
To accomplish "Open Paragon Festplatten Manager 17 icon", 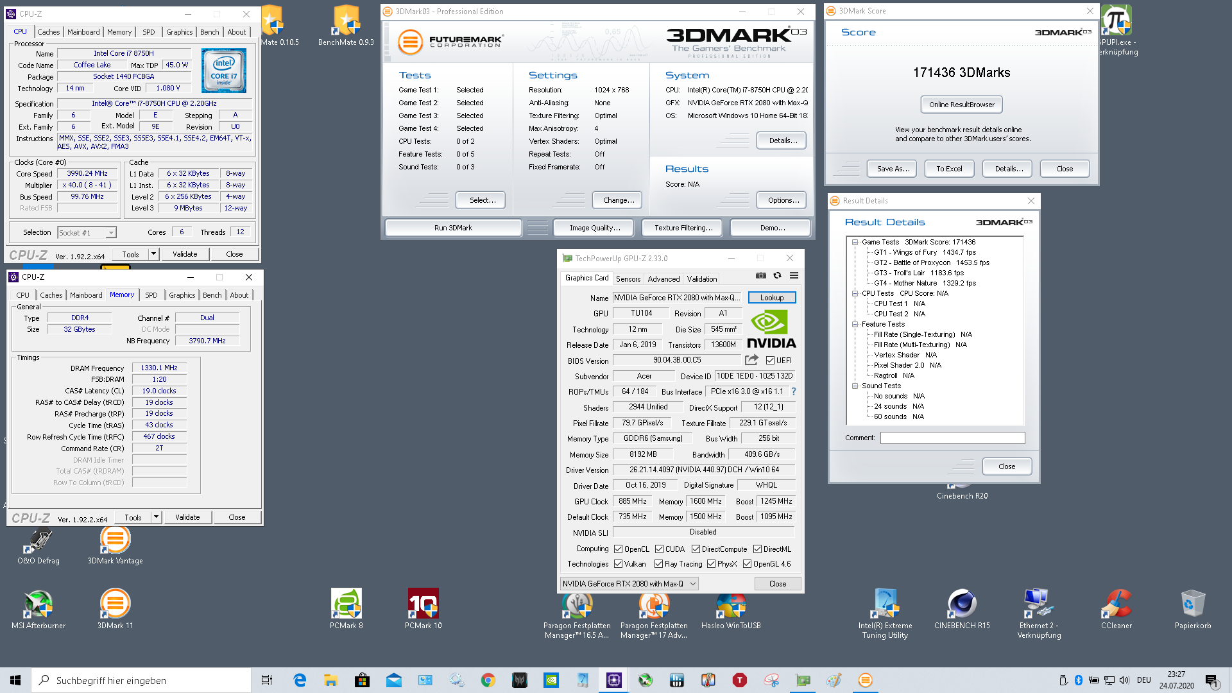I will coord(654,614).
